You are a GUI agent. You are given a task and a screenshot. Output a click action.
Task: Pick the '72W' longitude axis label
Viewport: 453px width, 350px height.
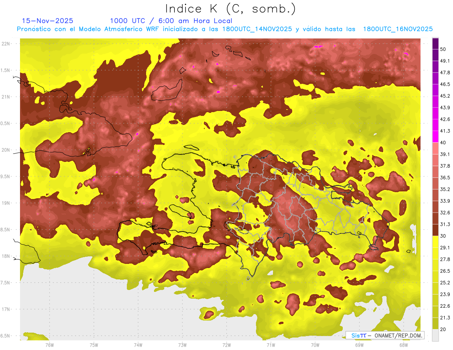[x=226, y=345]
